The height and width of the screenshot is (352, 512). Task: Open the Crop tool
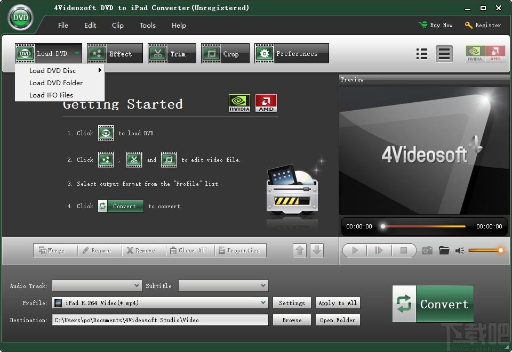[x=225, y=53]
